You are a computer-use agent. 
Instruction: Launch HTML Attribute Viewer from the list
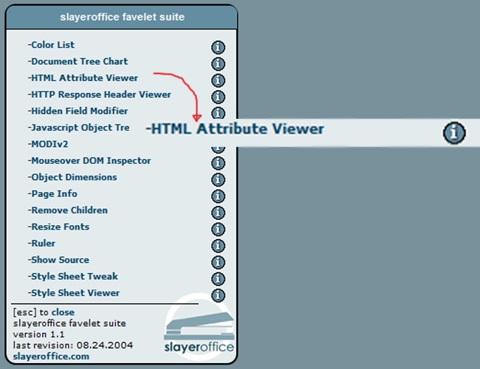coord(83,77)
